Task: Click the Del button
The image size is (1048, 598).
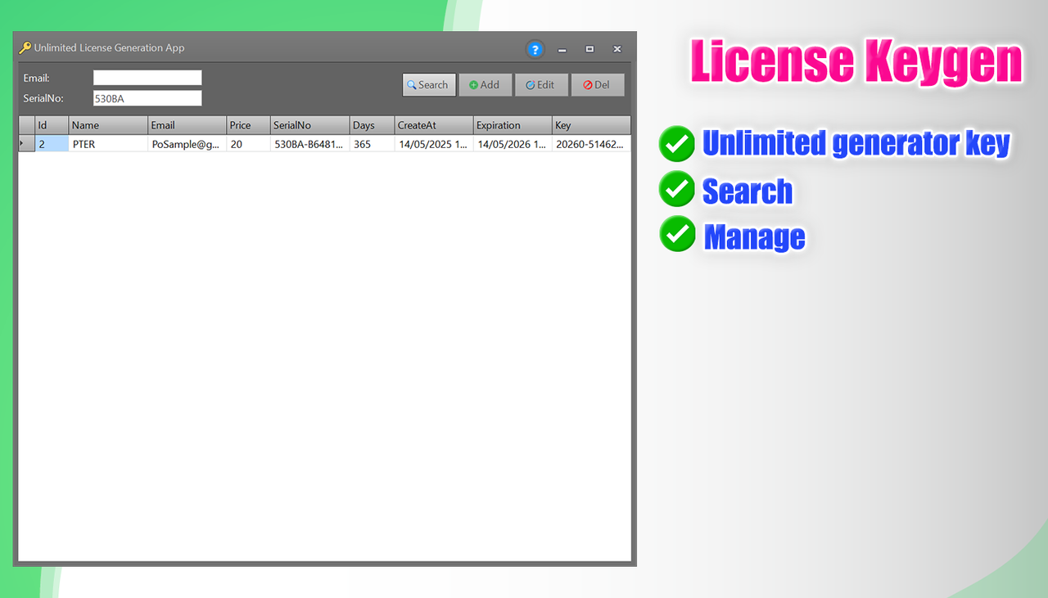Action: point(598,85)
